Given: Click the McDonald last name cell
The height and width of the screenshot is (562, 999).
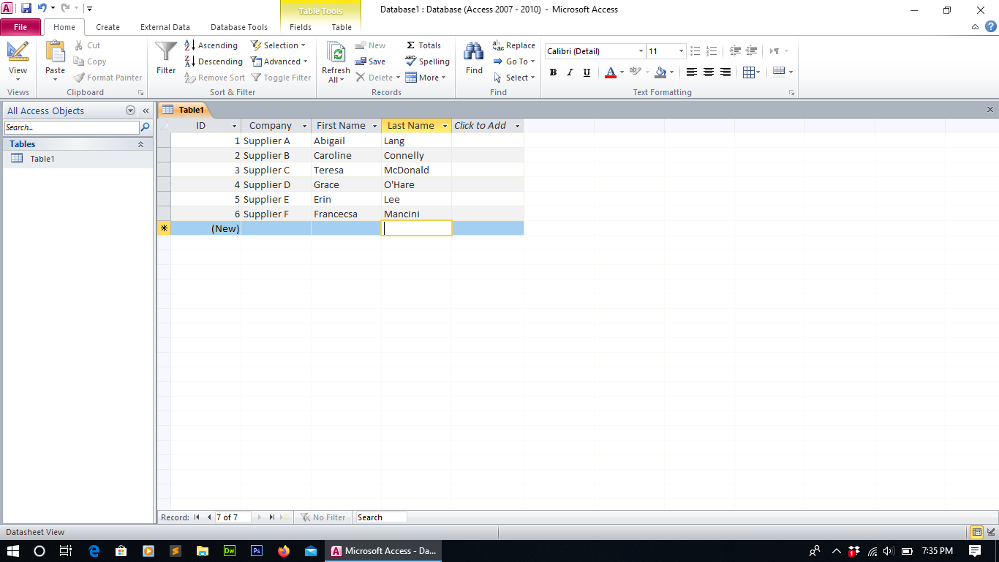Looking at the screenshot, I should pyautogui.click(x=416, y=170).
